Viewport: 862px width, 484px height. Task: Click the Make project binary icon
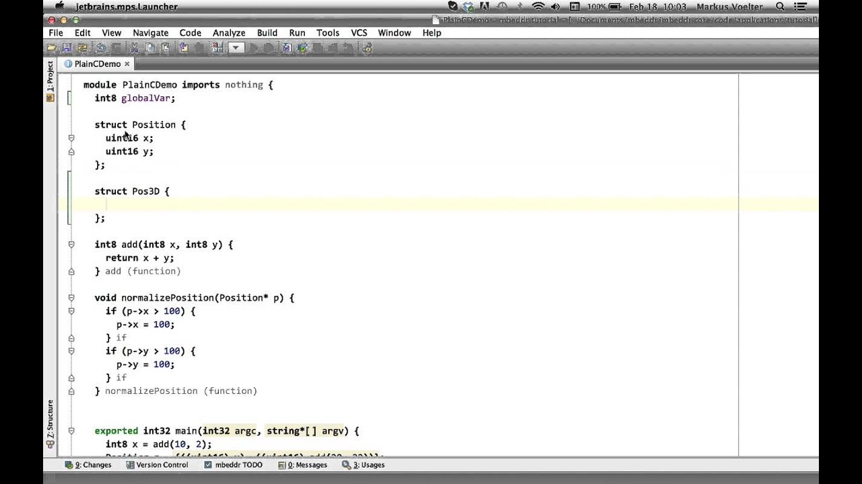(x=218, y=48)
